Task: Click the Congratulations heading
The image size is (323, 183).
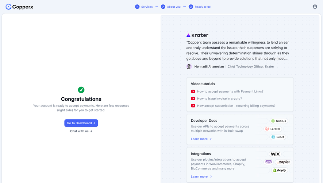Action: pyautogui.click(x=81, y=99)
